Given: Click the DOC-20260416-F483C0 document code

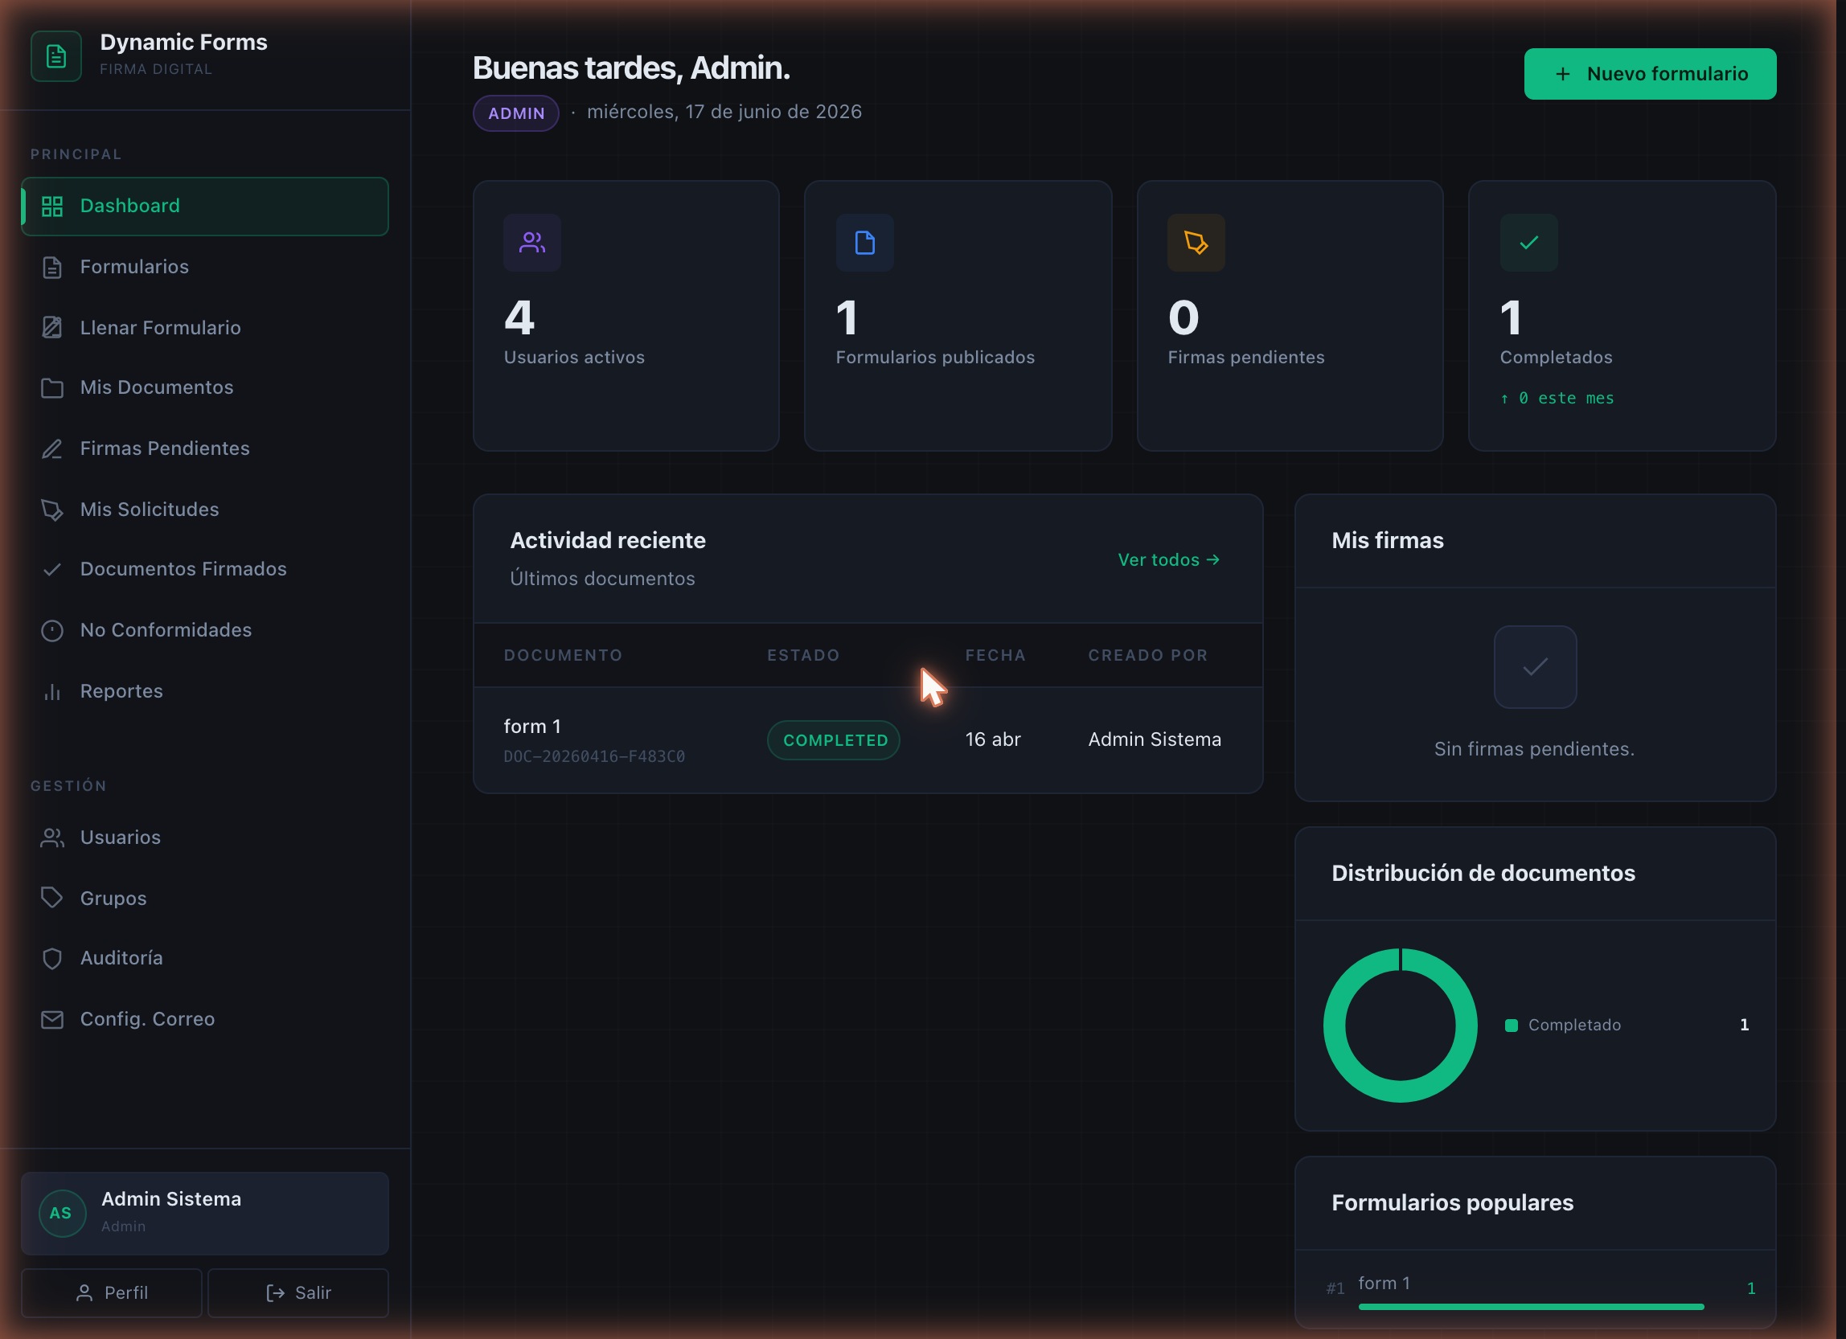Looking at the screenshot, I should [x=594, y=756].
